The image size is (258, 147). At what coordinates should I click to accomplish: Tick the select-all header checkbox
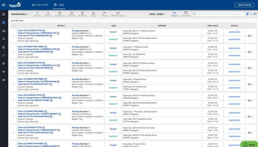[x=14, y=26]
